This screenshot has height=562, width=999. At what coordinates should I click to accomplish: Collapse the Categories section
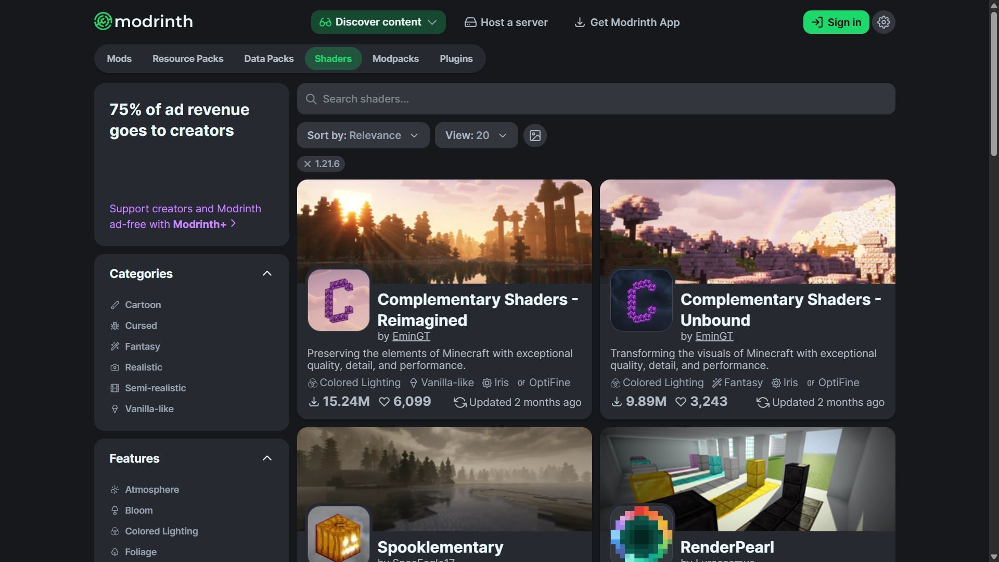[267, 274]
